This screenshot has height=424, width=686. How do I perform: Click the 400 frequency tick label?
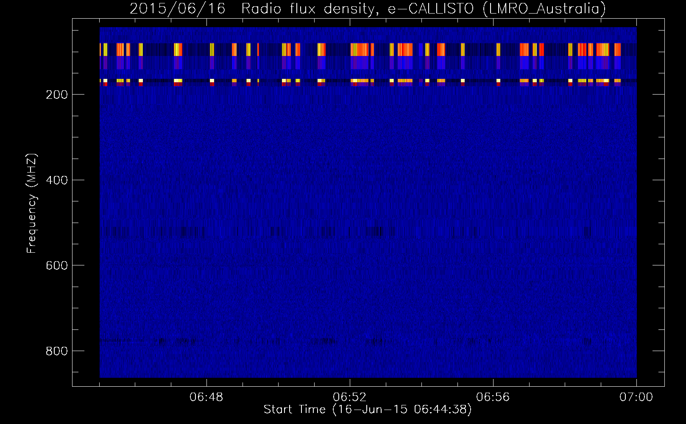(57, 180)
